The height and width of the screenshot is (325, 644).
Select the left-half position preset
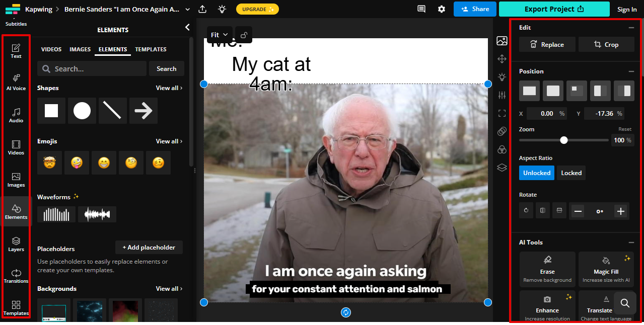(x=600, y=91)
